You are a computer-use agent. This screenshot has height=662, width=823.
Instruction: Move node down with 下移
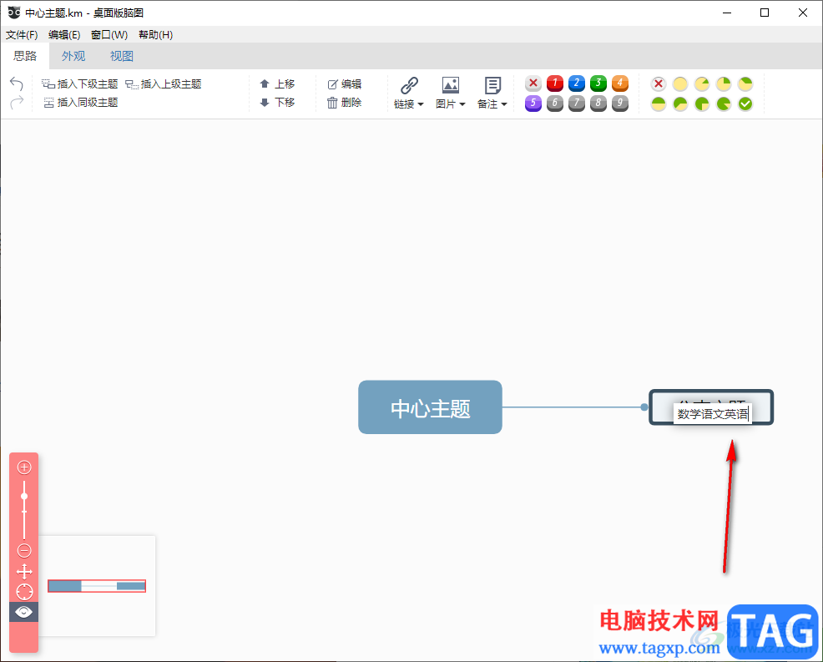tap(277, 103)
